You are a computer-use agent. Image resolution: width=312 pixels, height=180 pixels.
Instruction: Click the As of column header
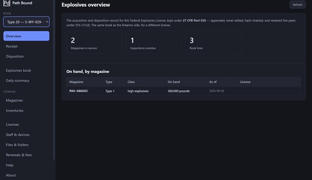(x=213, y=82)
